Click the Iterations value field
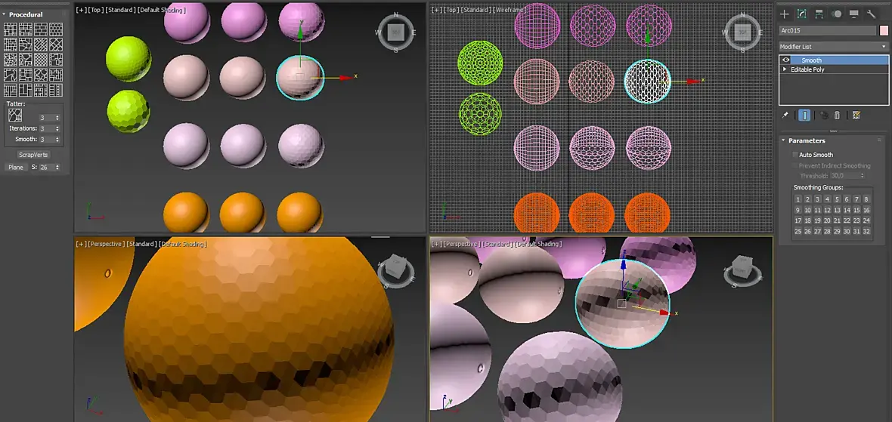This screenshot has height=422, width=892. point(46,128)
